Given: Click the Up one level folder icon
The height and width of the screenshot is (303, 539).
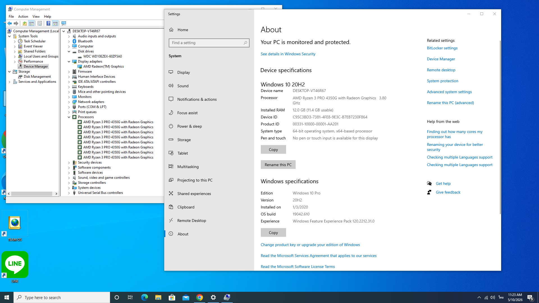Looking at the screenshot, I should tap(25, 23).
